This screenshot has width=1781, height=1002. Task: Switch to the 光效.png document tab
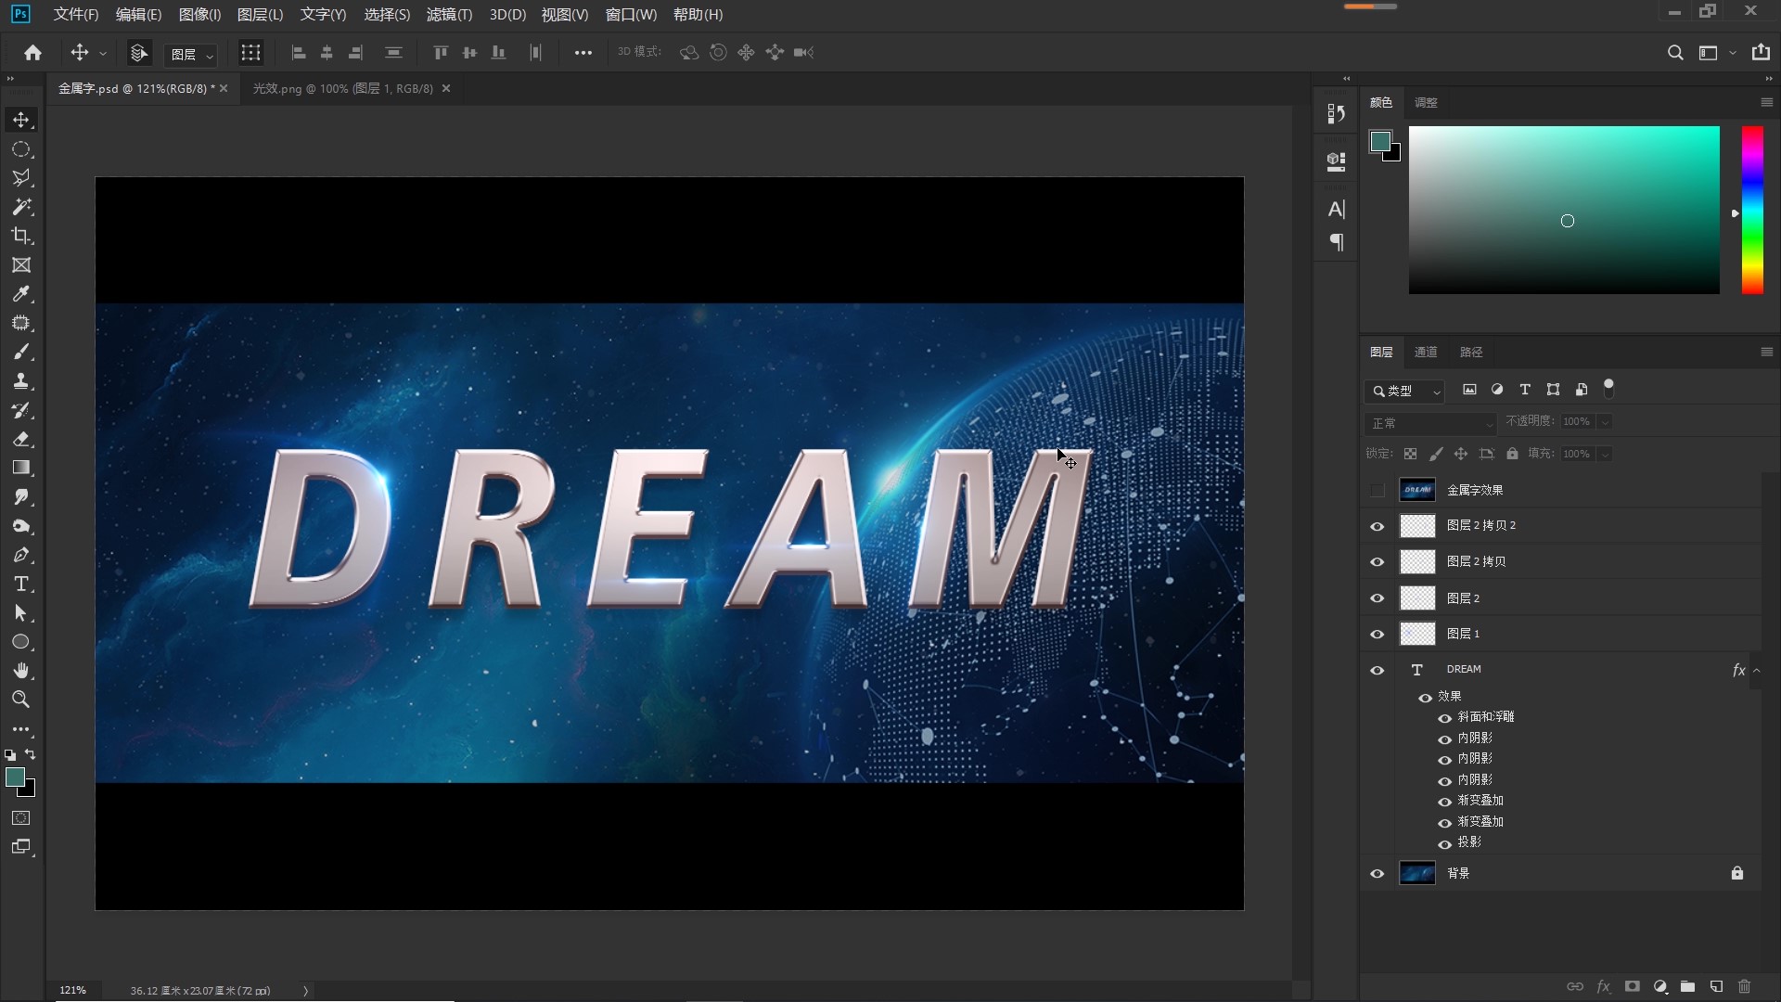[342, 89]
